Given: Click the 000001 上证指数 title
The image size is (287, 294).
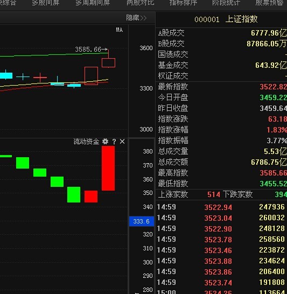Looking at the screenshot, I should tap(226, 19).
